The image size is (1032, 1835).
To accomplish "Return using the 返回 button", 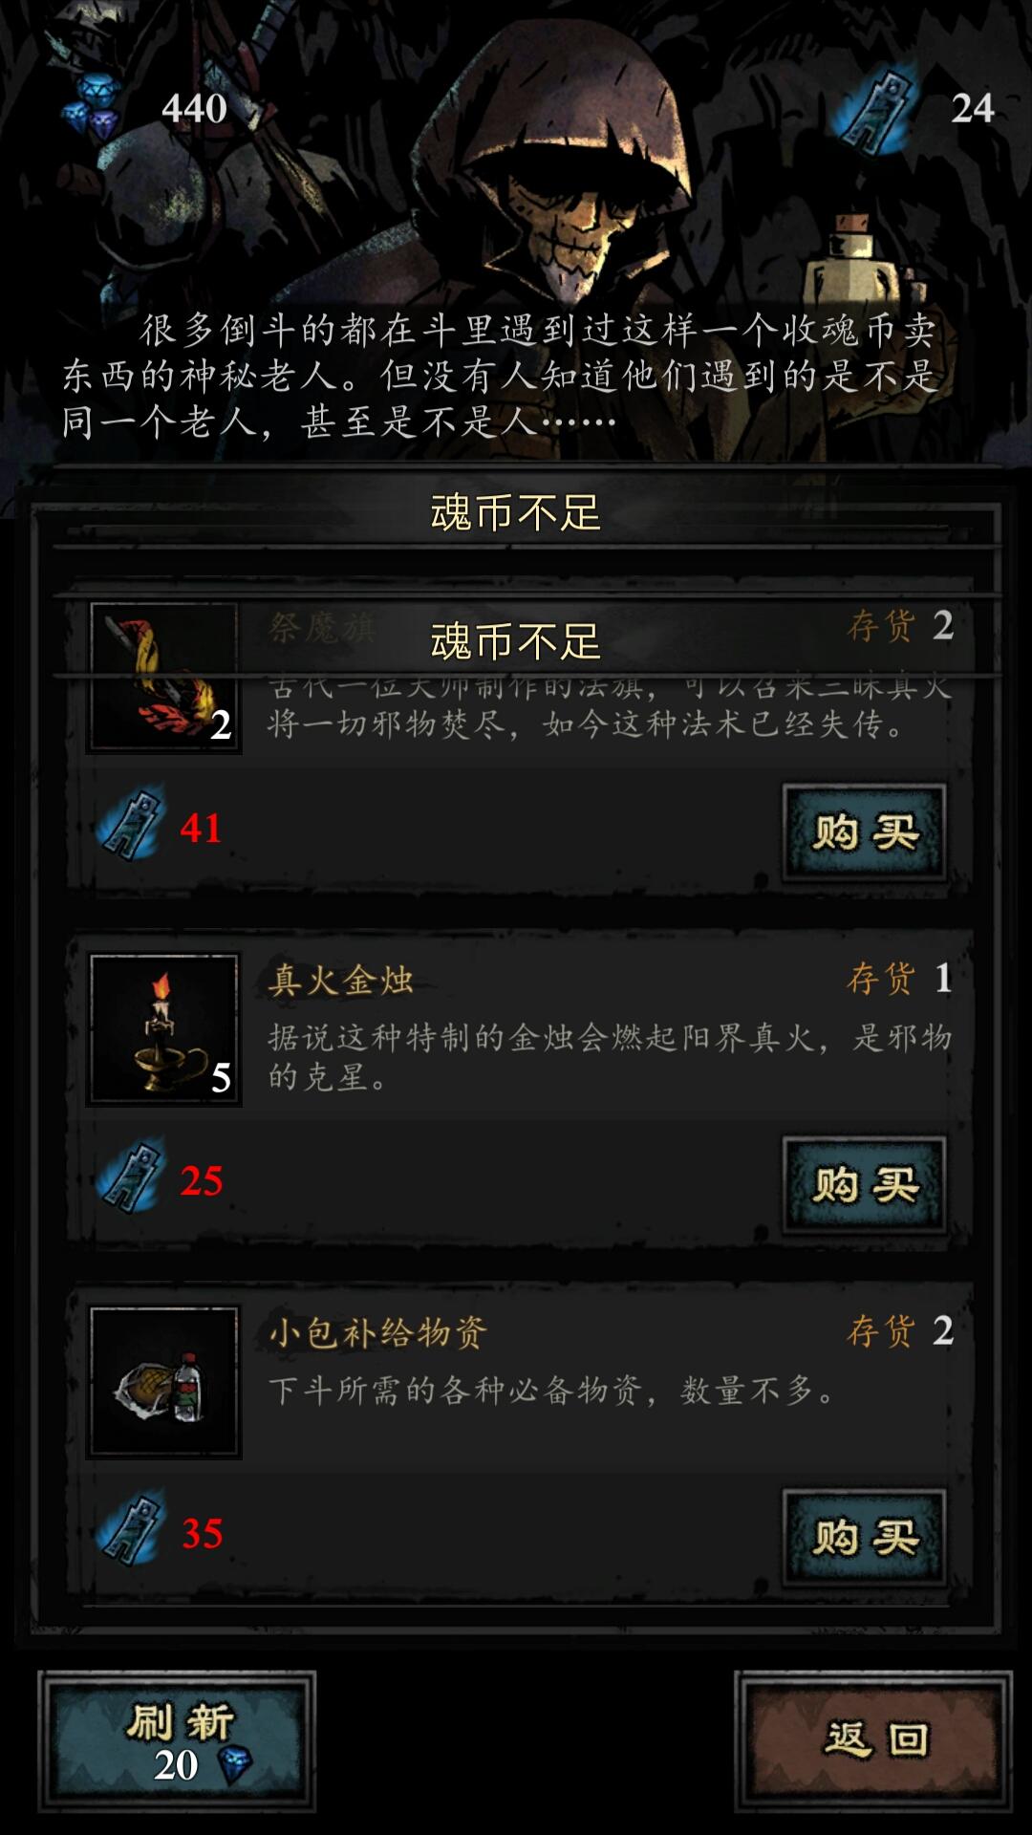I will [x=873, y=1741].
